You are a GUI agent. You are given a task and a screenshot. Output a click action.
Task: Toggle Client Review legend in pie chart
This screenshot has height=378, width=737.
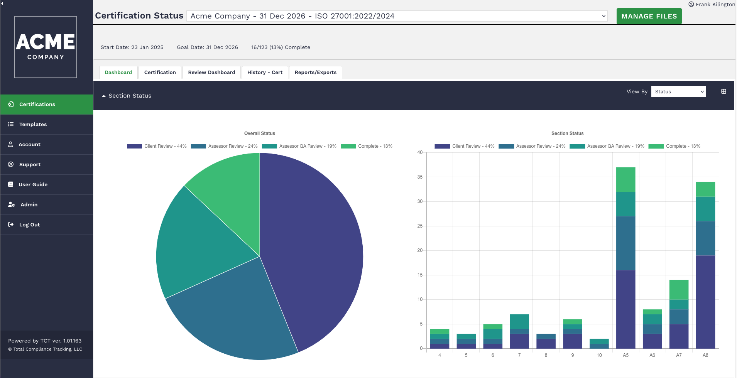coord(157,146)
